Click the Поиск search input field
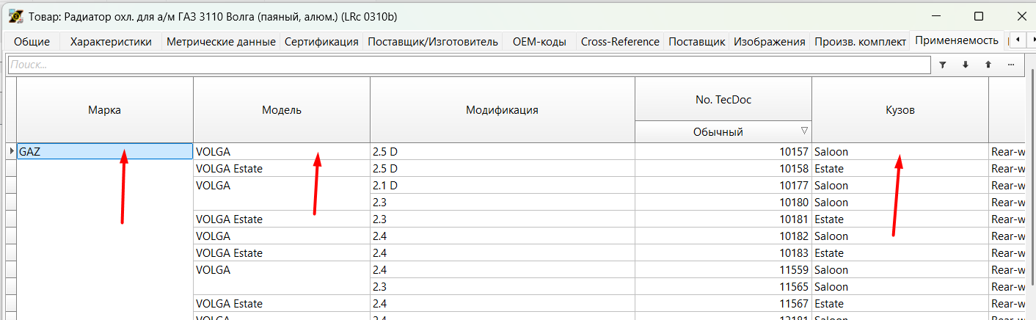Image resolution: width=1036 pixels, height=320 pixels. [x=469, y=65]
